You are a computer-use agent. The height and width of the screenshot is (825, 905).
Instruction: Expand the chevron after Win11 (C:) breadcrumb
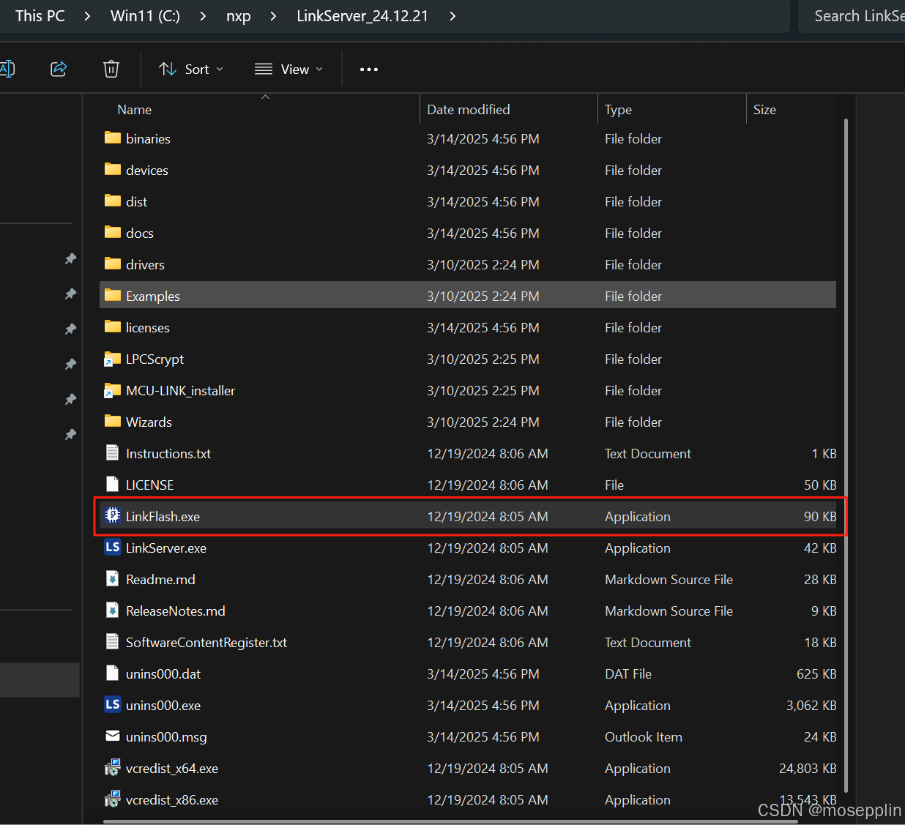coord(203,16)
